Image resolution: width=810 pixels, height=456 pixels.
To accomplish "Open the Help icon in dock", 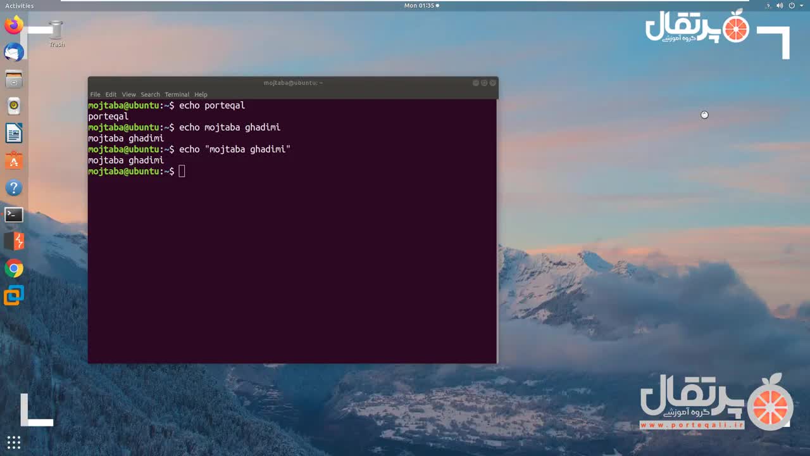I will [x=14, y=188].
